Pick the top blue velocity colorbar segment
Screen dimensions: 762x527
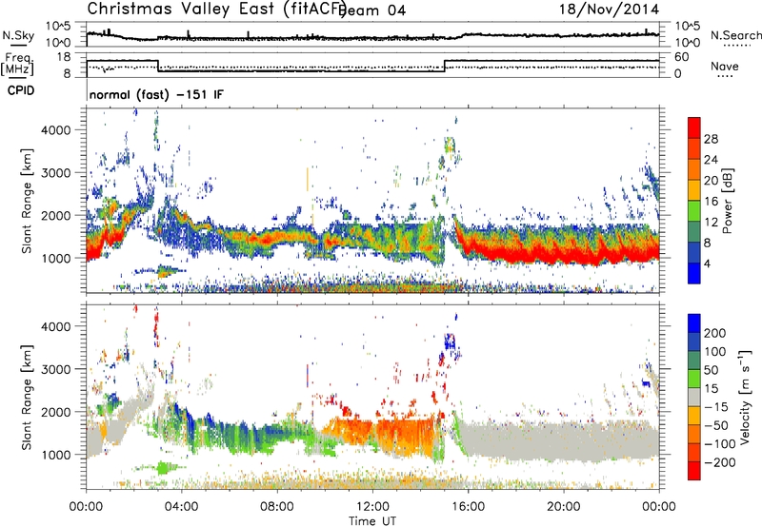tap(694, 323)
